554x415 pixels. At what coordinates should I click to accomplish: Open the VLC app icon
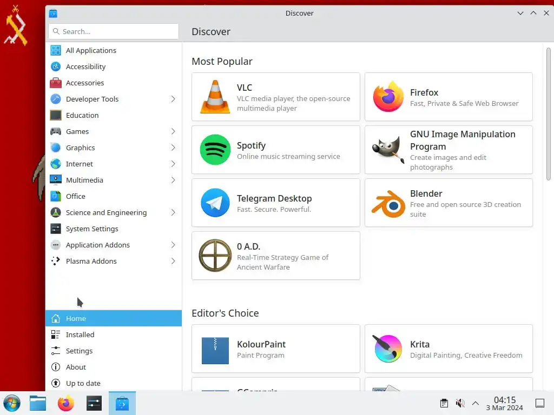tap(215, 97)
